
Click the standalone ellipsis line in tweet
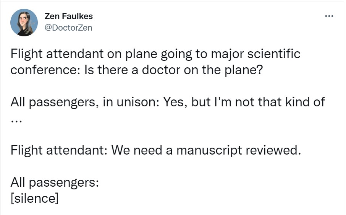tap(16, 121)
